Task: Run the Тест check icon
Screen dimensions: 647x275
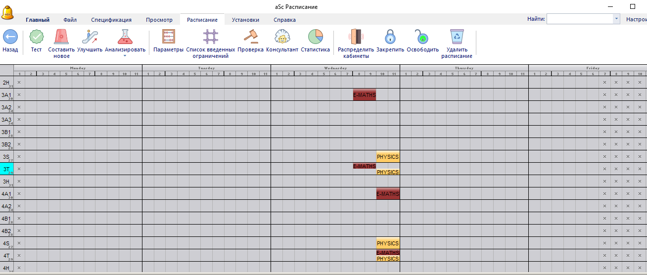Action: pos(36,37)
